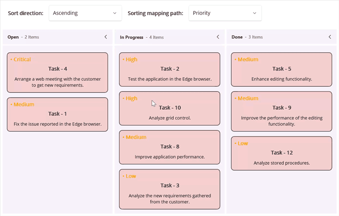The width and height of the screenshot is (339, 216).
Task: Select the Task - 8 card title
Action: point(169,146)
